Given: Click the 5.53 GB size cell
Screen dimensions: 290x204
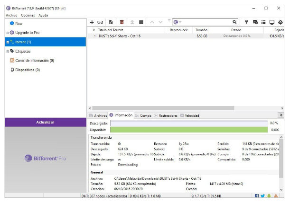Looking at the screenshot, I should coord(202,36).
